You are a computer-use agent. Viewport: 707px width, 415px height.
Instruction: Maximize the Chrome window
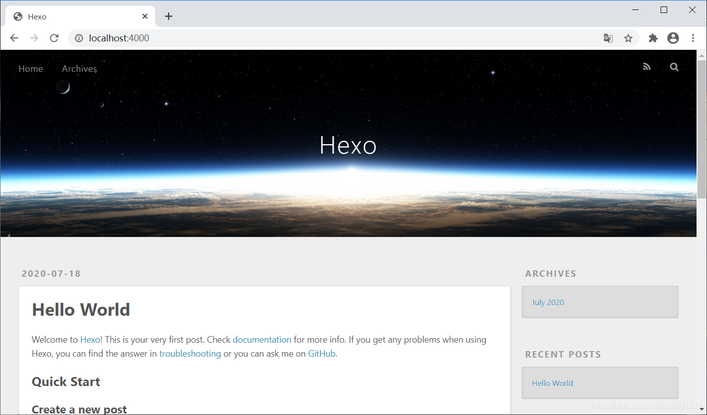click(664, 9)
